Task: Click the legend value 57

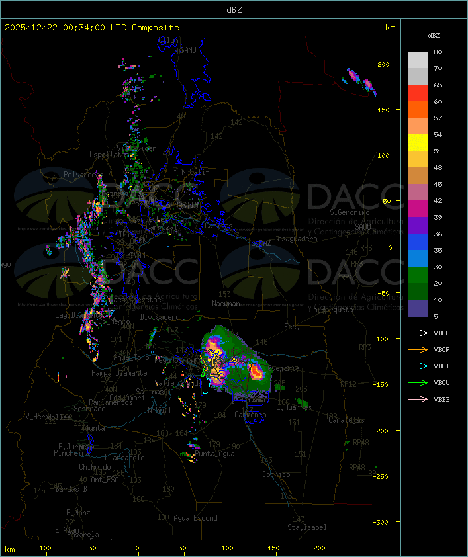Action: tap(438, 118)
